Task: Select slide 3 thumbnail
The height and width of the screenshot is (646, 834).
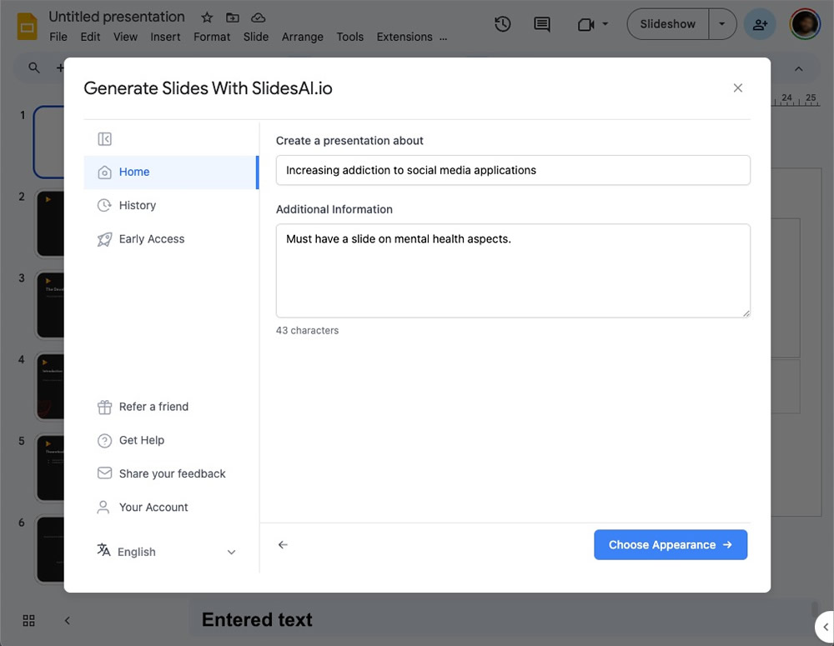Action: (50, 304)
